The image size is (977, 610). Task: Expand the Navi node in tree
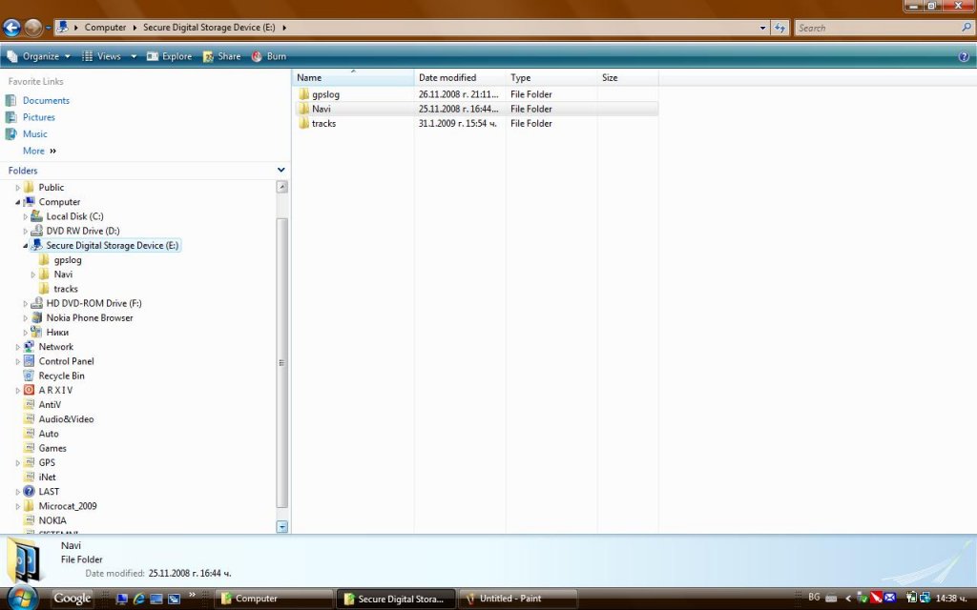pyautogui.click(x=33, y=274)
